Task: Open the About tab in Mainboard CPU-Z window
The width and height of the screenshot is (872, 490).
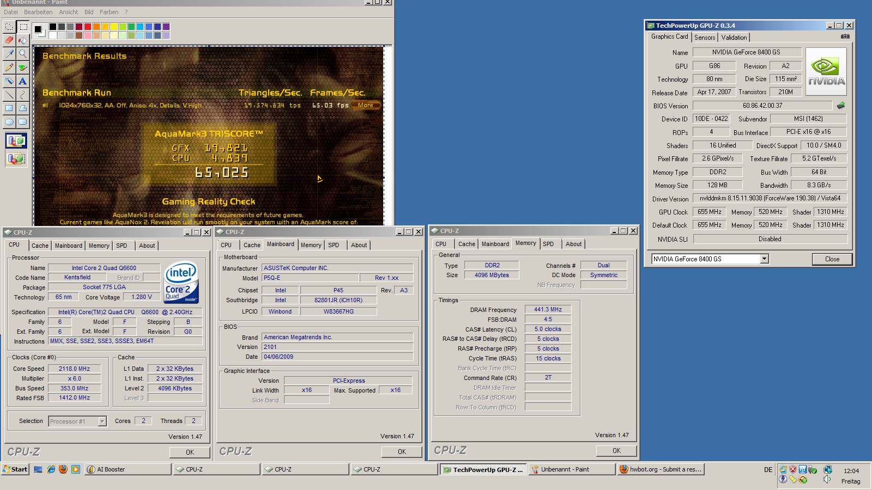Action: coord(359,245)
